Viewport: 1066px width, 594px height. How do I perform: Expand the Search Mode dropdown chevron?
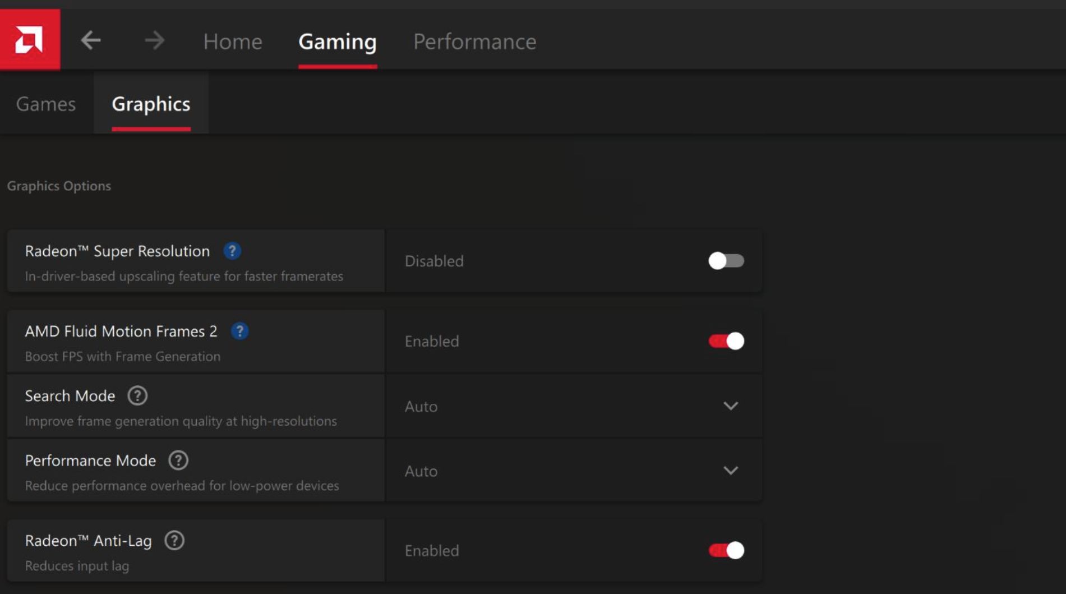(x=730, y=406)
